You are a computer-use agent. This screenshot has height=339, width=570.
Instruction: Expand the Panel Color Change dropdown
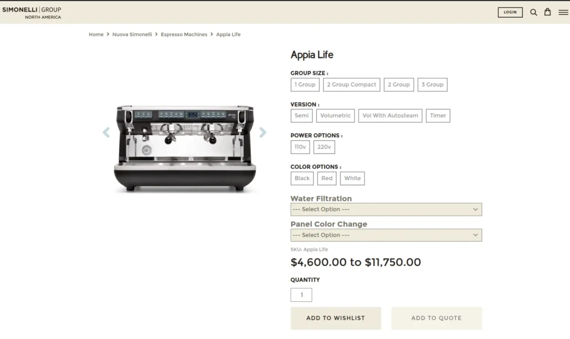click(386, 235)
